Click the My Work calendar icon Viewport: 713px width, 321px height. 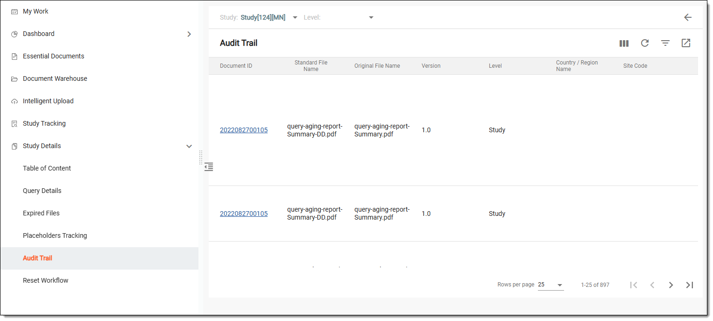[x=14, y=12]
